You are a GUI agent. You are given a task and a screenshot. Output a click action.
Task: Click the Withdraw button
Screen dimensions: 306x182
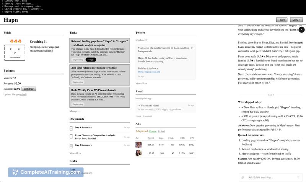pyautogui.click(x=29, y=89)
